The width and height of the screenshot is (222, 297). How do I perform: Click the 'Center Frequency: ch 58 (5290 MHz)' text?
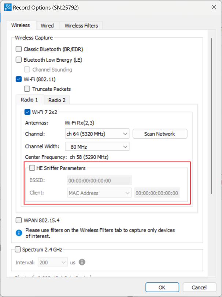67,157
